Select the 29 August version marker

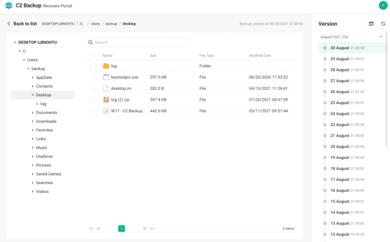[325, 59]
